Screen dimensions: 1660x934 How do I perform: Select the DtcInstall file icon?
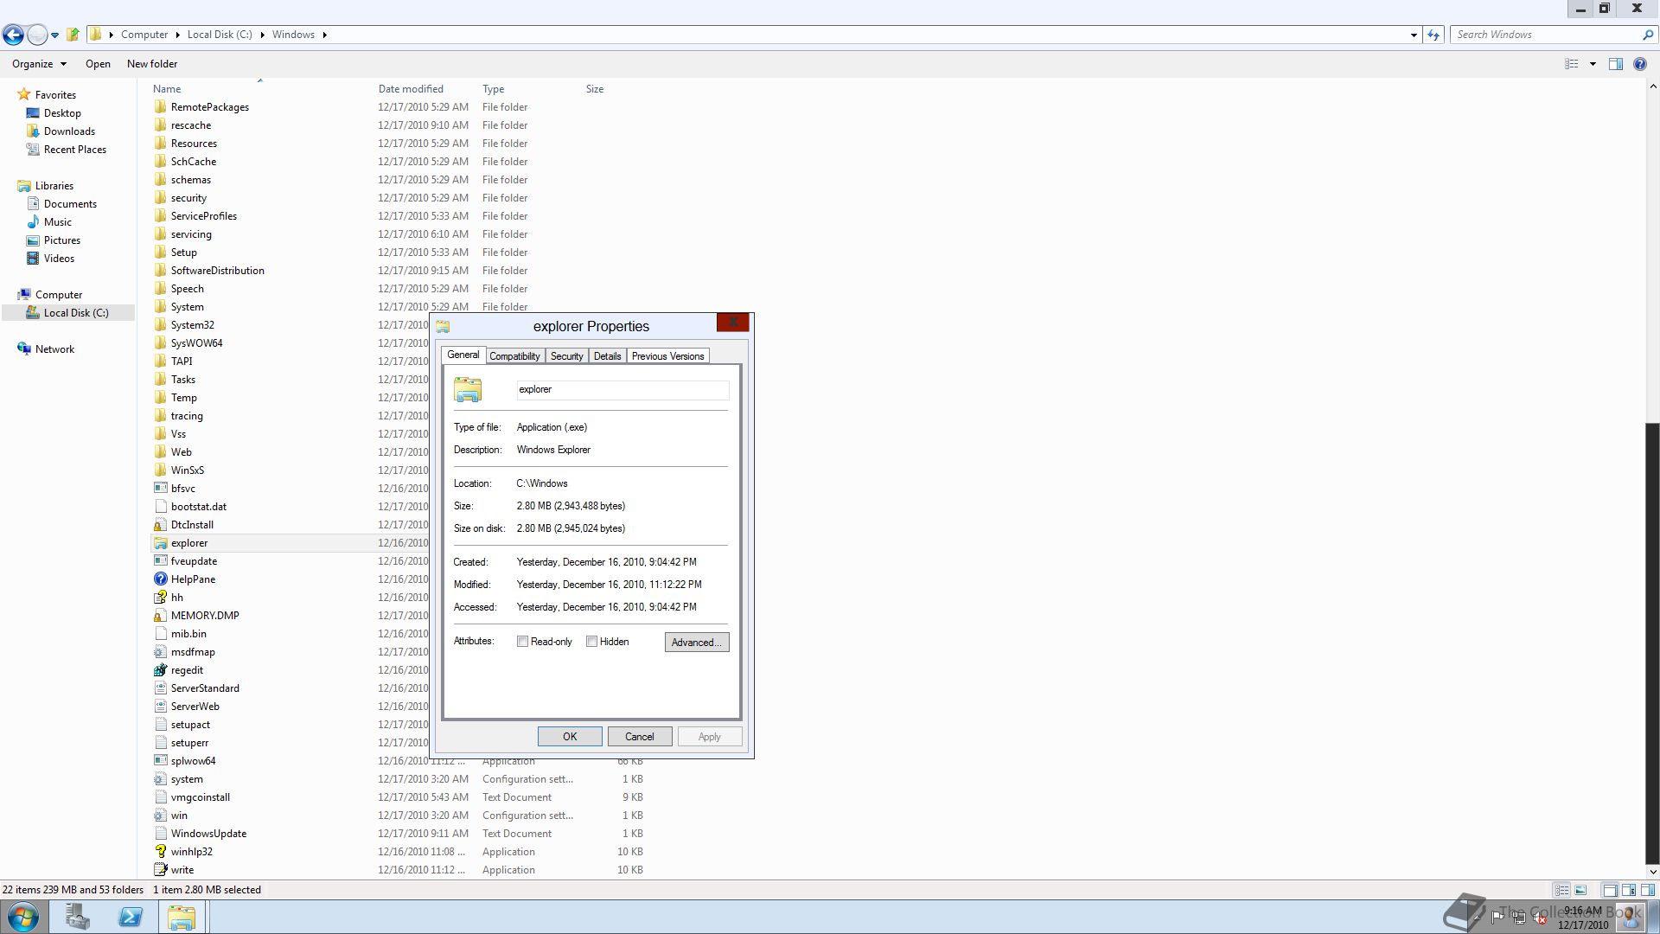click(160, 525)
